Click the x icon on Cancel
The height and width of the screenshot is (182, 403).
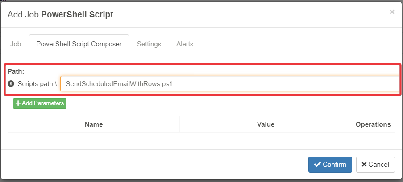coord(364,165)
